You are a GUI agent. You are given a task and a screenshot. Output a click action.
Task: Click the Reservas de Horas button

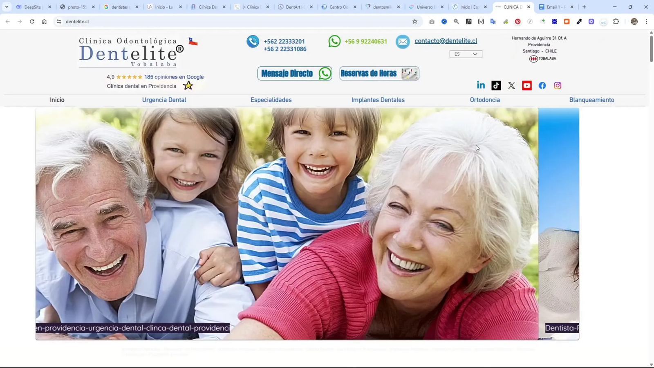tap(379, 73)
